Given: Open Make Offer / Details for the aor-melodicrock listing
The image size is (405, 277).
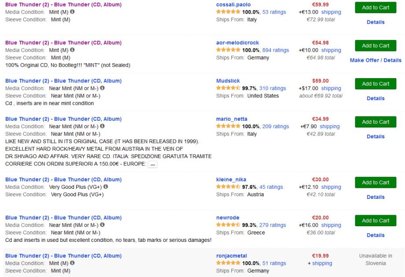Looking at the screenshot, I should (376, 60).
